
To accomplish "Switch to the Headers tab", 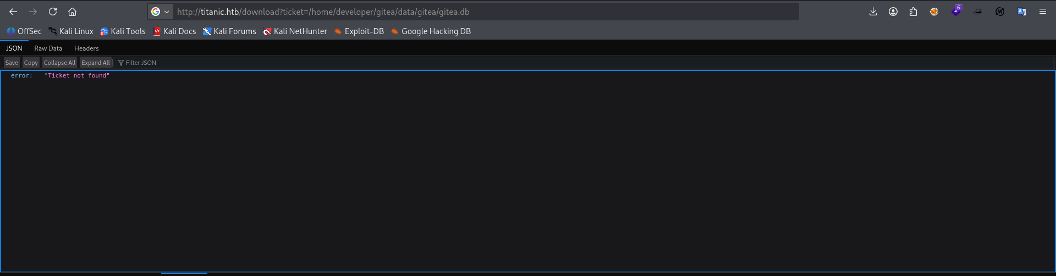I will point(86,48).
